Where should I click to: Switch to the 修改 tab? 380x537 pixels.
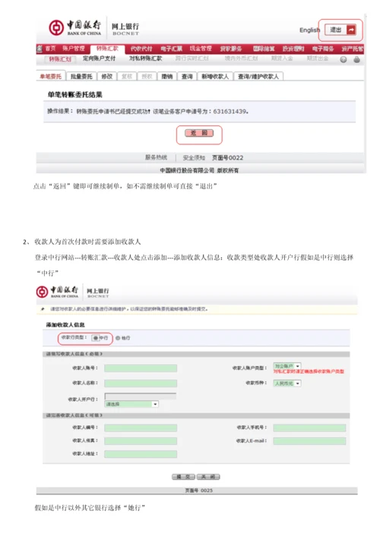(107, 77)
